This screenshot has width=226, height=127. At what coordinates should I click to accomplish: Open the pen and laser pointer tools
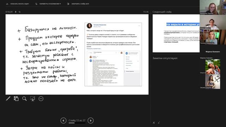coord(8,99)
